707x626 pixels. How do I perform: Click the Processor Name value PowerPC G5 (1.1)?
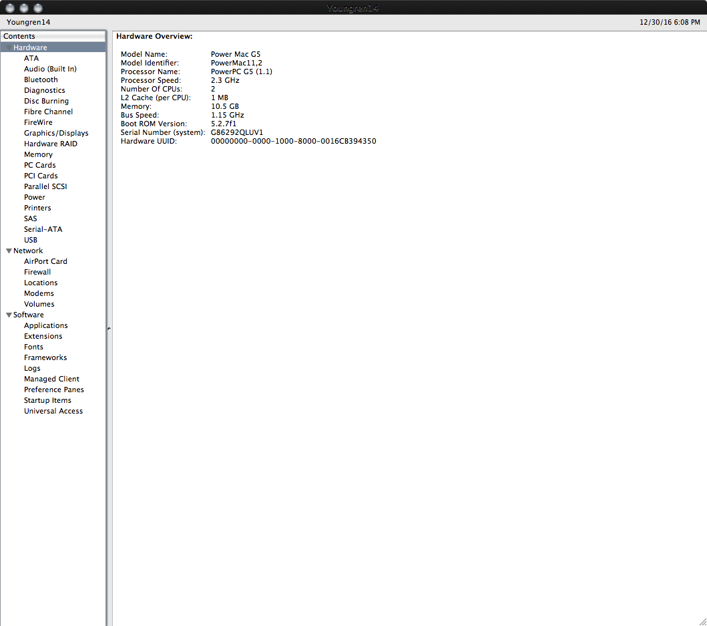tap(241, 71)
